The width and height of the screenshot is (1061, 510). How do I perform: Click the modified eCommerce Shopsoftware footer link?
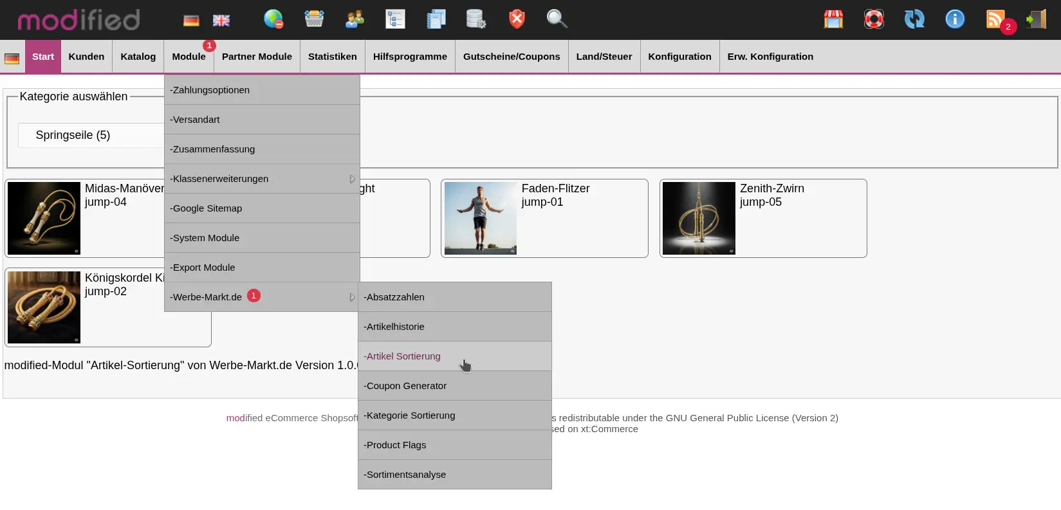(x=292, y=418)
